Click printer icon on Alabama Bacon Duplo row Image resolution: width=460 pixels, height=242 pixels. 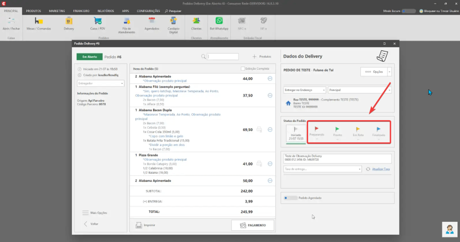click(x=259, y=130)
